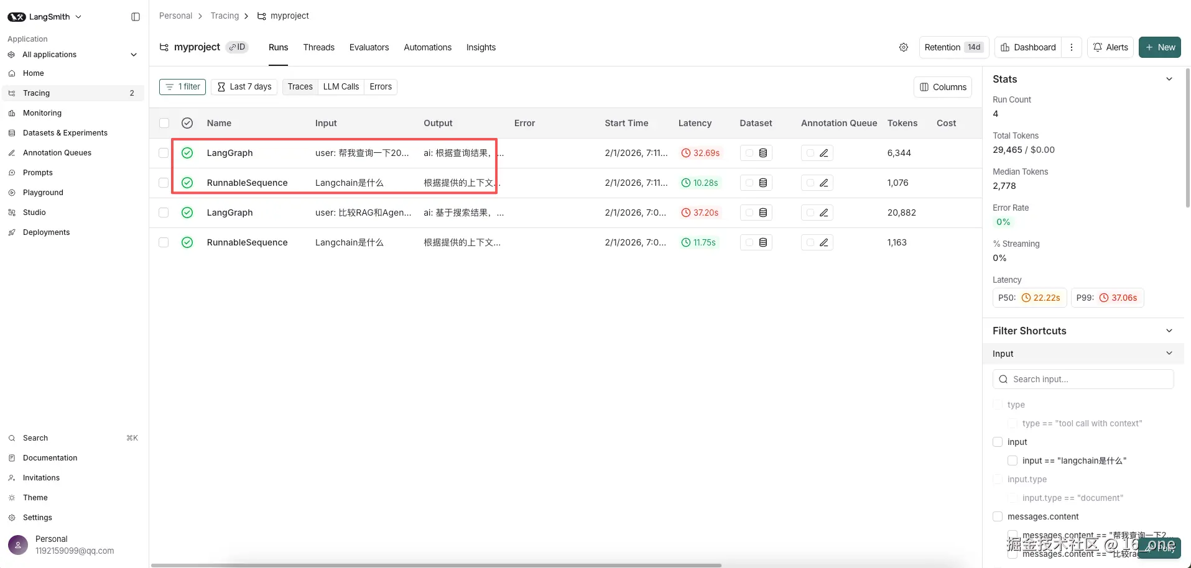Focus the Search input field

point(1083,379)
